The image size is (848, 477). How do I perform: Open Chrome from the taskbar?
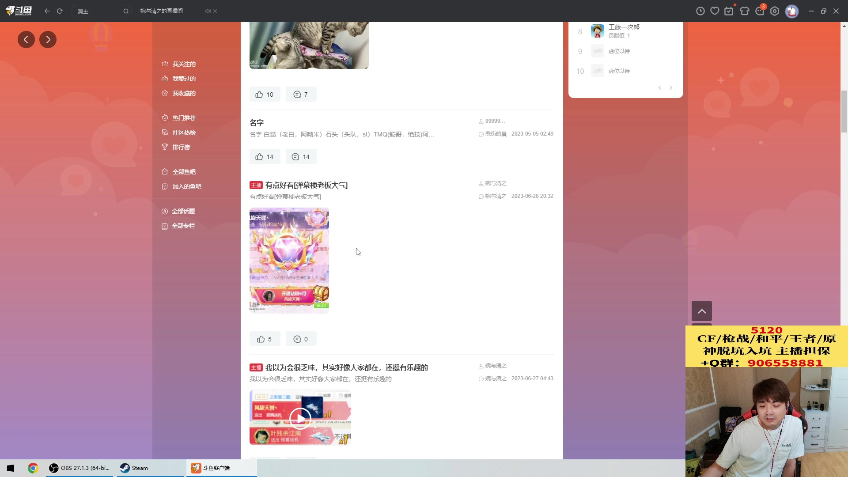coord(33,468)
